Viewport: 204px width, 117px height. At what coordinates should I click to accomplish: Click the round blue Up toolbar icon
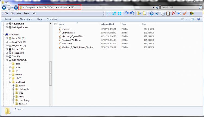tap(151, 13)
